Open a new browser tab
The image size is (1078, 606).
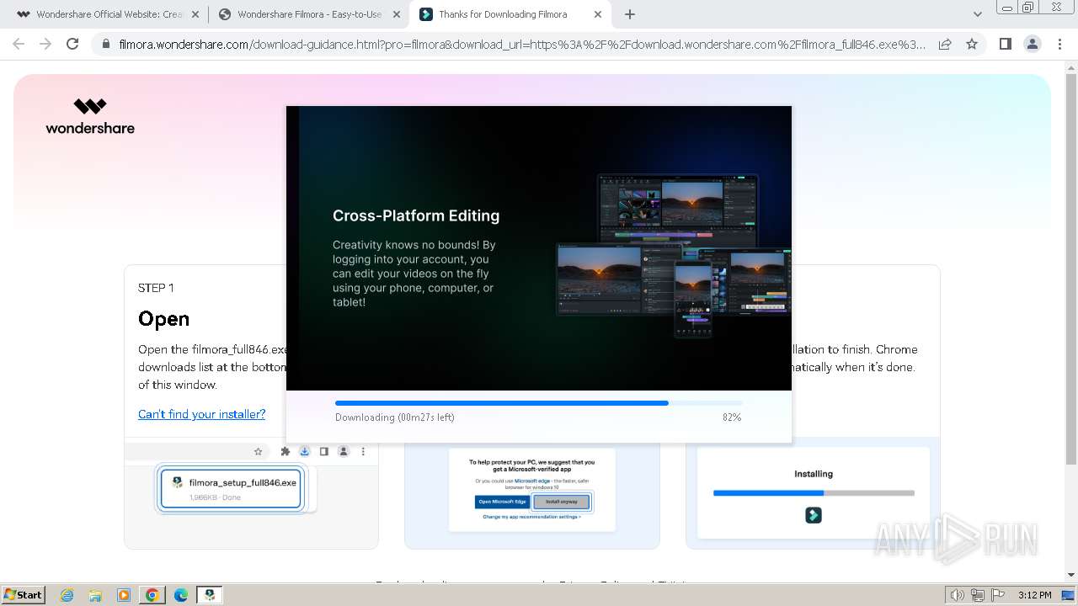[x=630, y=14]
